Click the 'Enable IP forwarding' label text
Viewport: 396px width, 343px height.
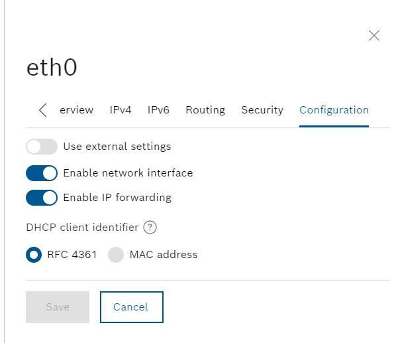[x=117, y=198]
